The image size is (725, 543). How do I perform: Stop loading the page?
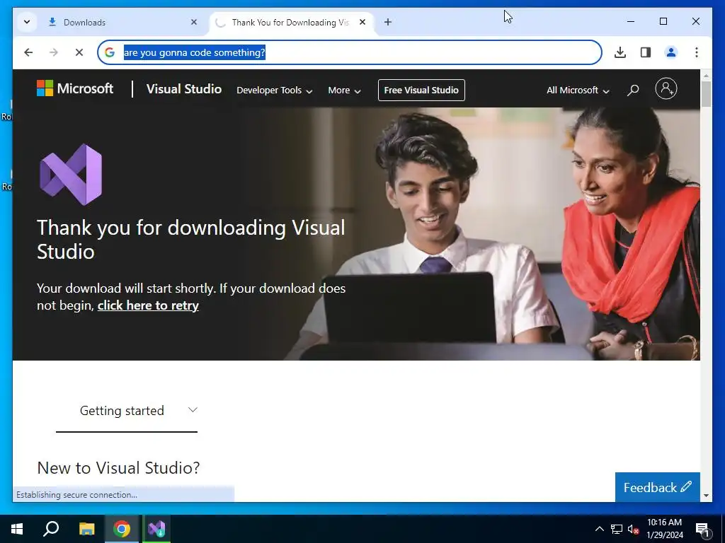[x=79, y=52]
